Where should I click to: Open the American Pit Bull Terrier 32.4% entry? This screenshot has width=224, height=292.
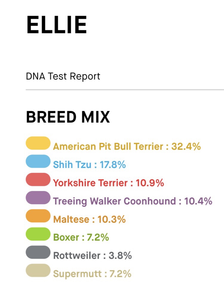click(127, 146)
